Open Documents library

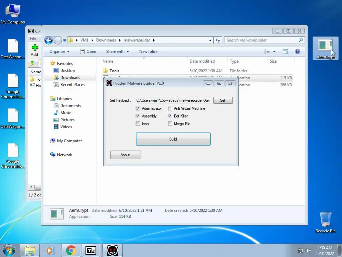pos(70,106)
